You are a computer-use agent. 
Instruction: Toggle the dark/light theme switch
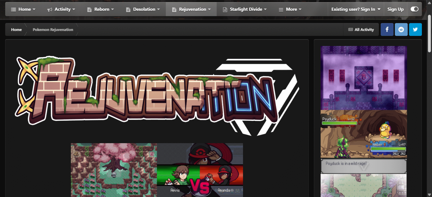(414, 9)
